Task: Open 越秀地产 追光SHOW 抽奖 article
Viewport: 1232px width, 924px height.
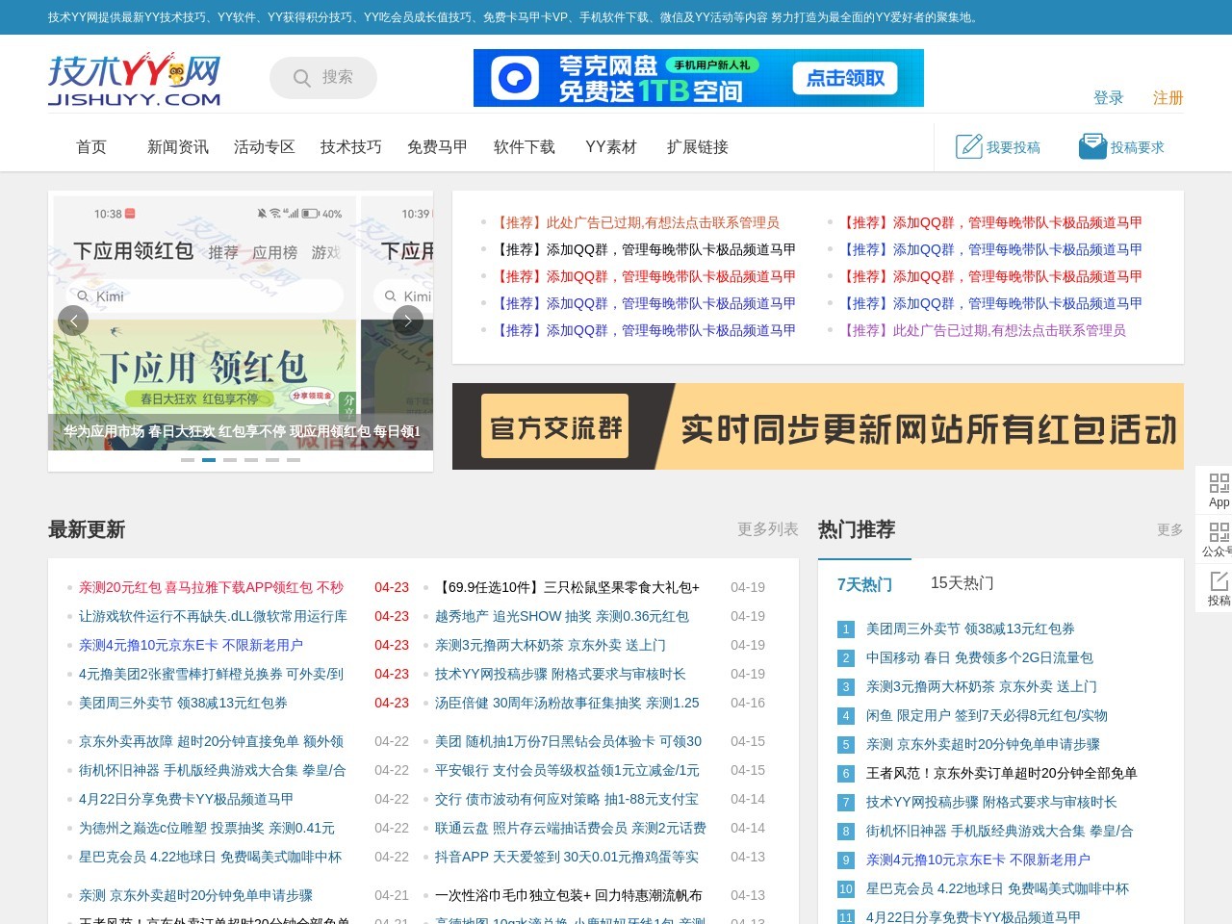Action: [562, 616]
